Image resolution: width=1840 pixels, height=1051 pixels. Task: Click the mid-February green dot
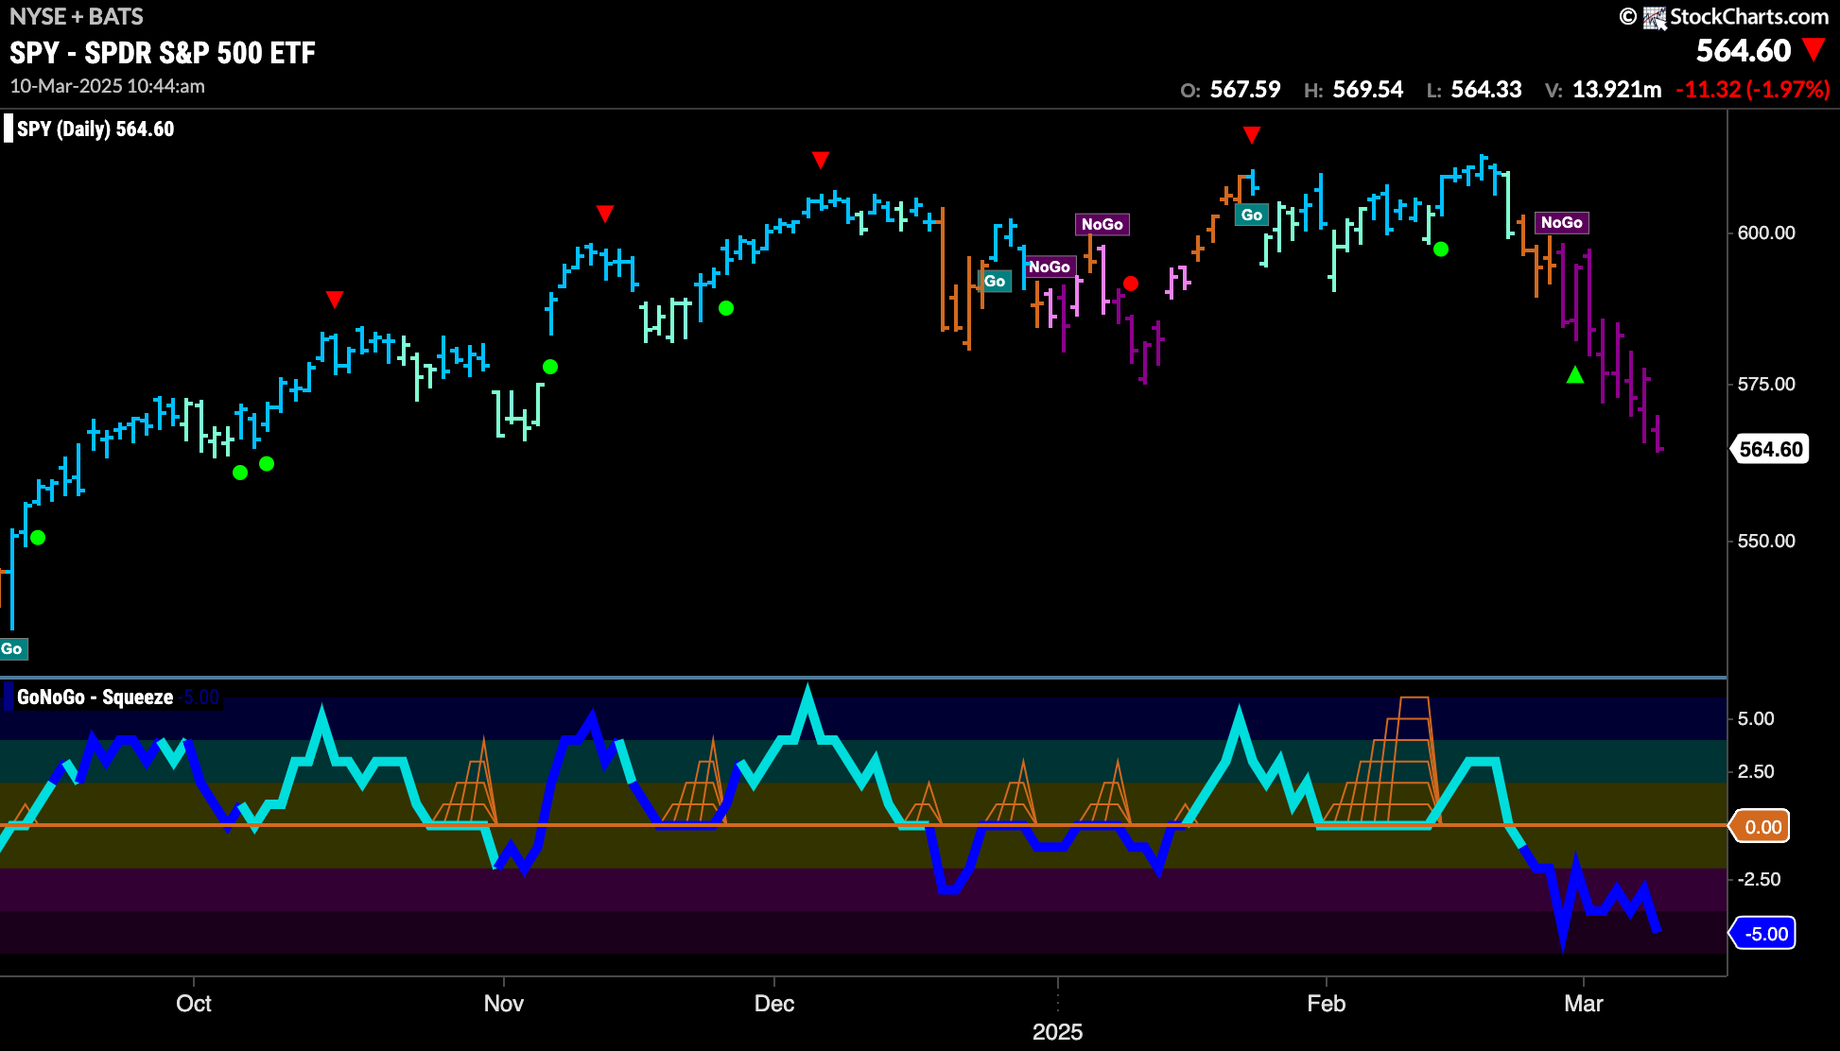(1441, 250)
